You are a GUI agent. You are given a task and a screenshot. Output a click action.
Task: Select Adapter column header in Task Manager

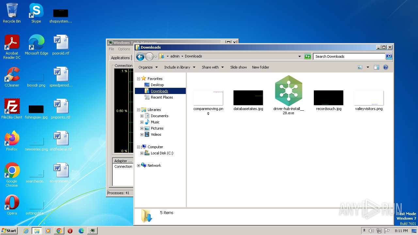tap(123, 161)
